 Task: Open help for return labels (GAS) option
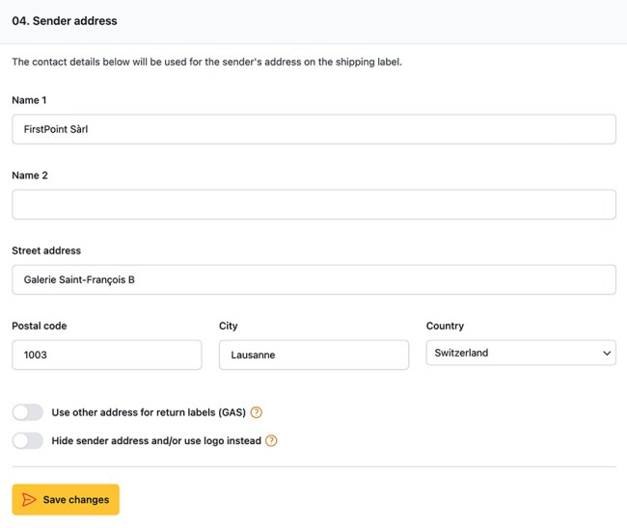(x=257, y=412)
